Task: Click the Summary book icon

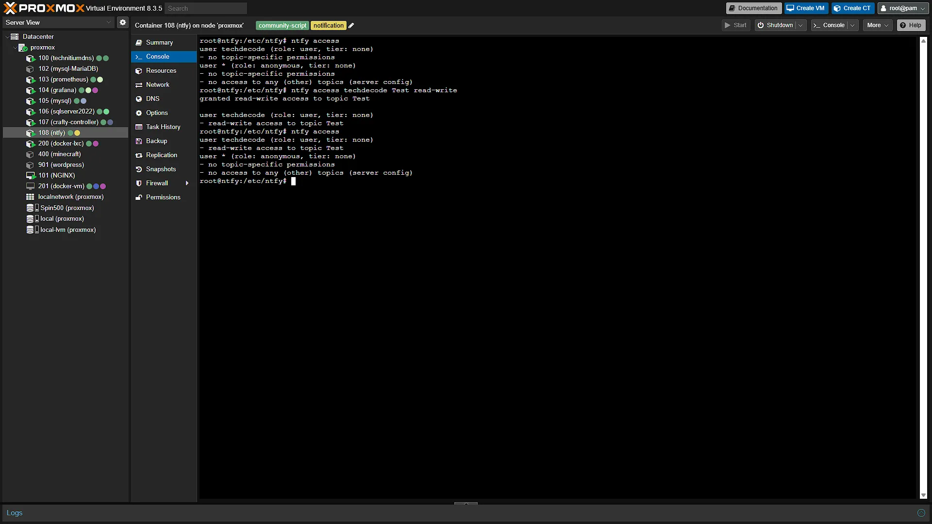Action: point(139,43)
